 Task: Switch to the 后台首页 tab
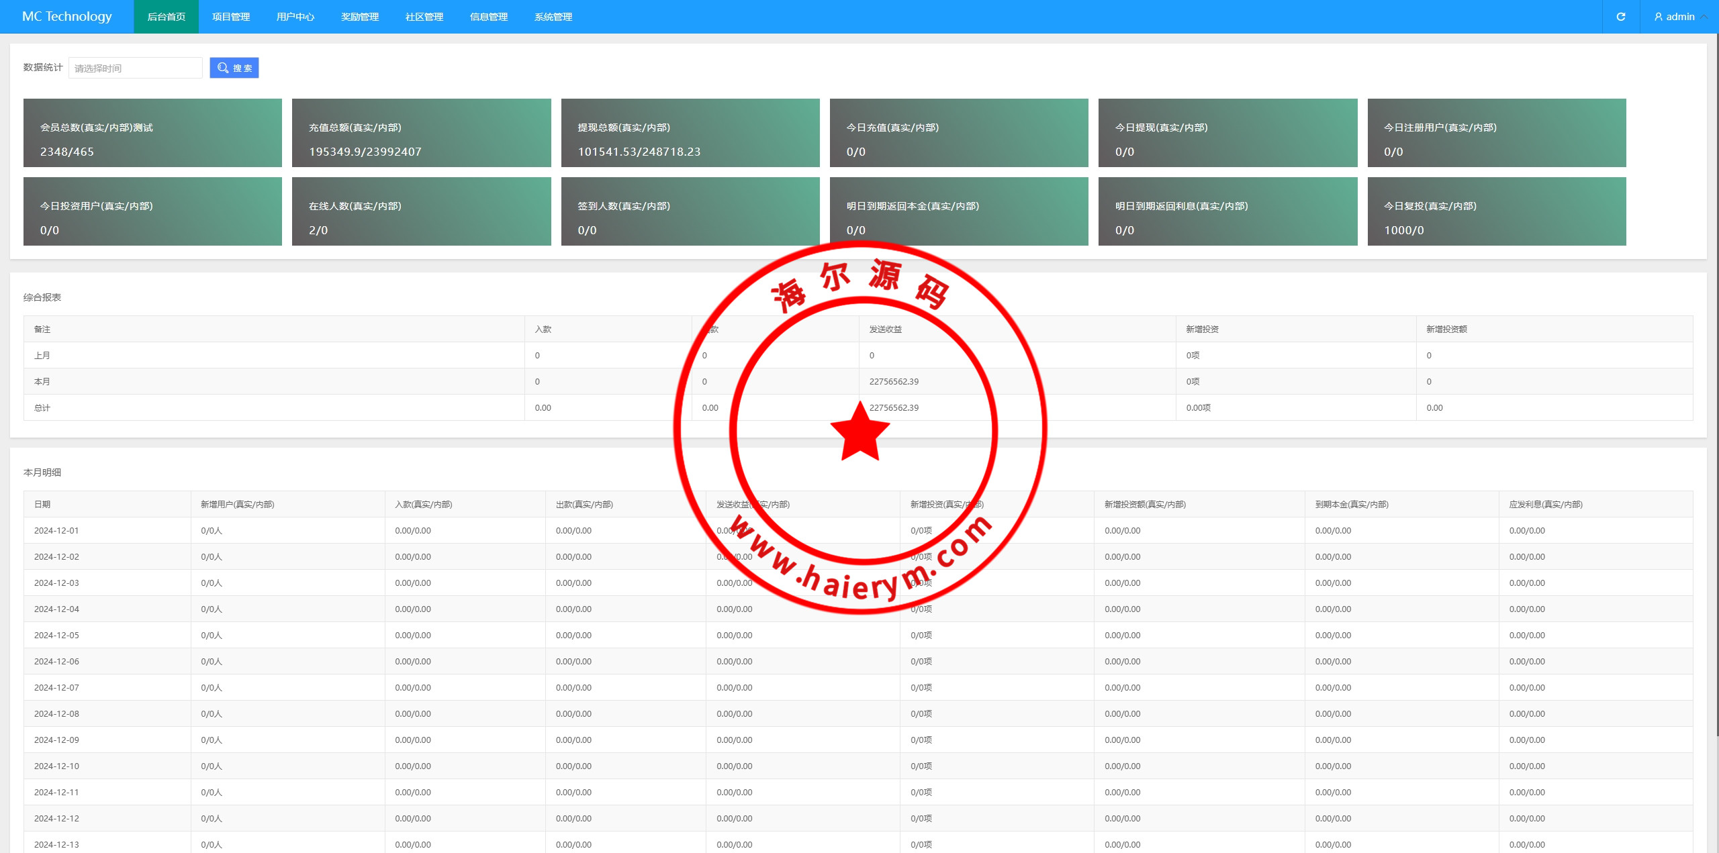pyautogui.click(x=166, y=17)
